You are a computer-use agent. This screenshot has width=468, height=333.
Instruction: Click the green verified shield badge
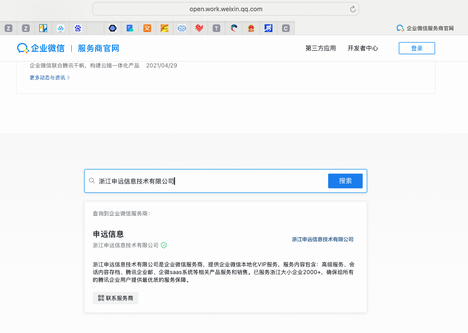pyautogui.click(x=164, y=245)
